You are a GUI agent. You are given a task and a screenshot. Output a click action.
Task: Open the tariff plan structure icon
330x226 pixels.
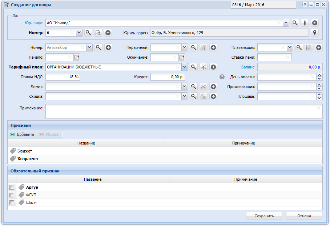[x=203, y=67]
